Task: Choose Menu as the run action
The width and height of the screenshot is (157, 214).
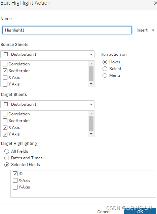Action: [x=105, y=75]
